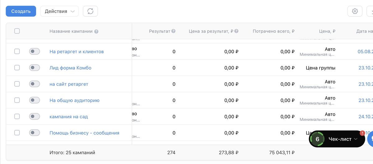The image size is (373, 164).
Task: Click help icon next to Название кампании
Action: point(96,31)
